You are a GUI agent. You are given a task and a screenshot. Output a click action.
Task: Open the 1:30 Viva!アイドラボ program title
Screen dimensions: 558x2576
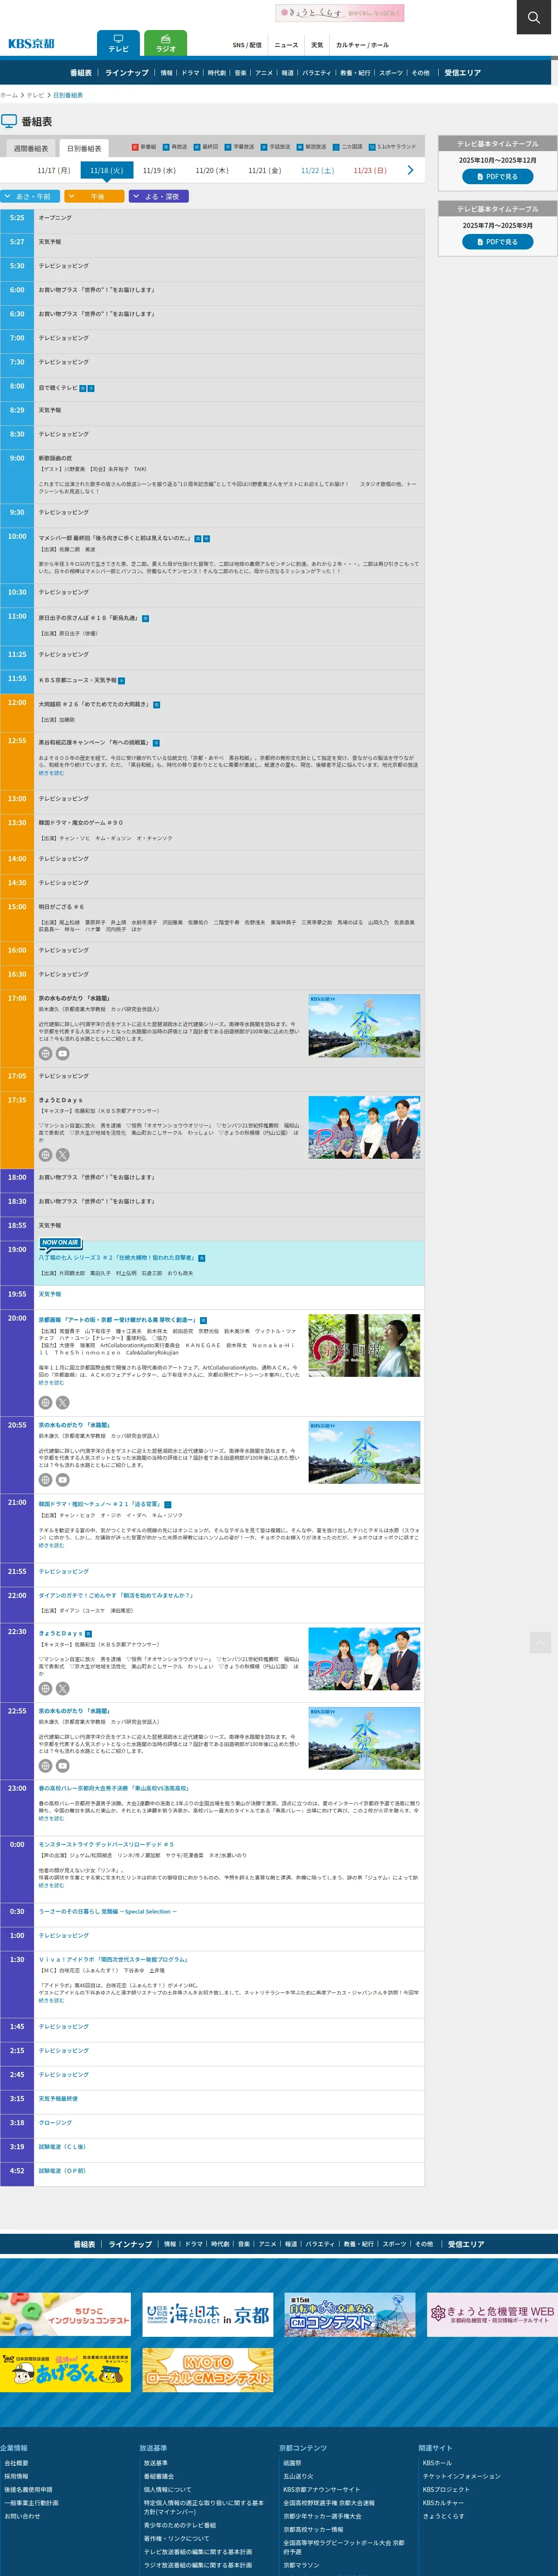(113, 1959)
